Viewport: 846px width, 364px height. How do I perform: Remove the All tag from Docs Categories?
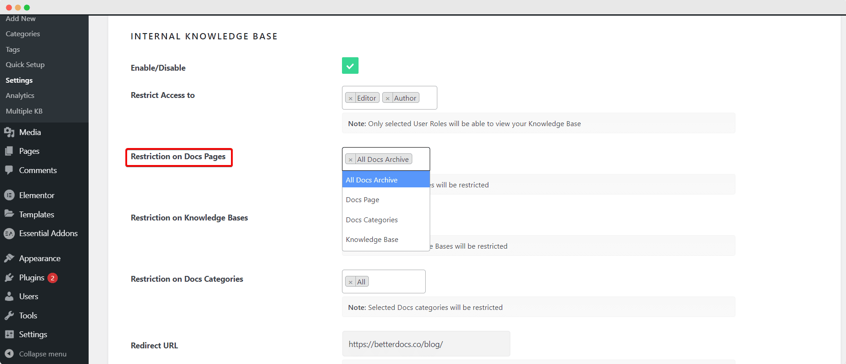coord(350,282)
